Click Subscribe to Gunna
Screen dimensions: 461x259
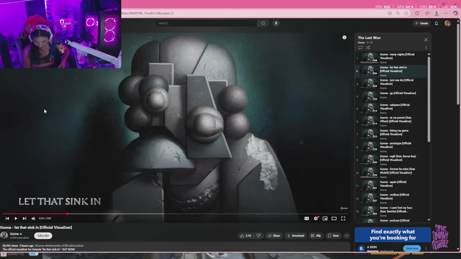coord(43,236)
